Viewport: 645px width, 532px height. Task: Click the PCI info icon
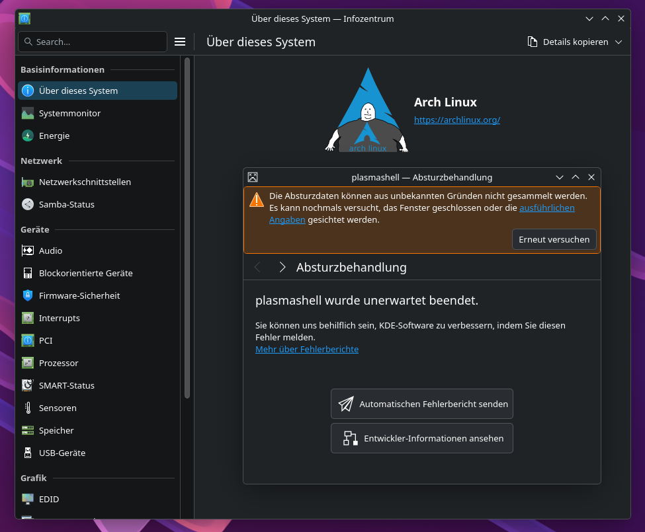pyautogui.click(x=28, y=340)
